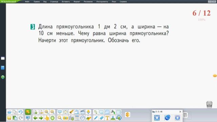
Task: Click the copy pages icon
Action: [15, 112]
